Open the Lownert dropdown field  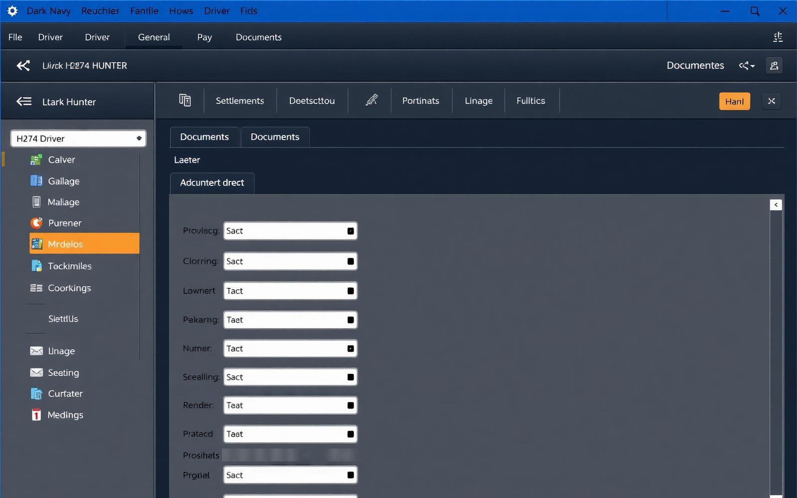click(x=290, y=291)
